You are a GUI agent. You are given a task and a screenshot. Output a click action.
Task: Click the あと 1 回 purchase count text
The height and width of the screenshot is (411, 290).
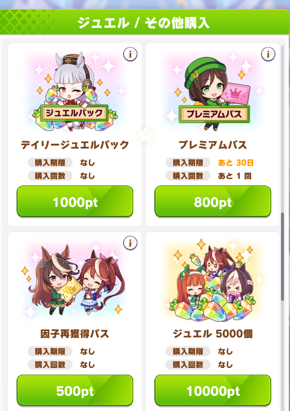coord(235,176)
